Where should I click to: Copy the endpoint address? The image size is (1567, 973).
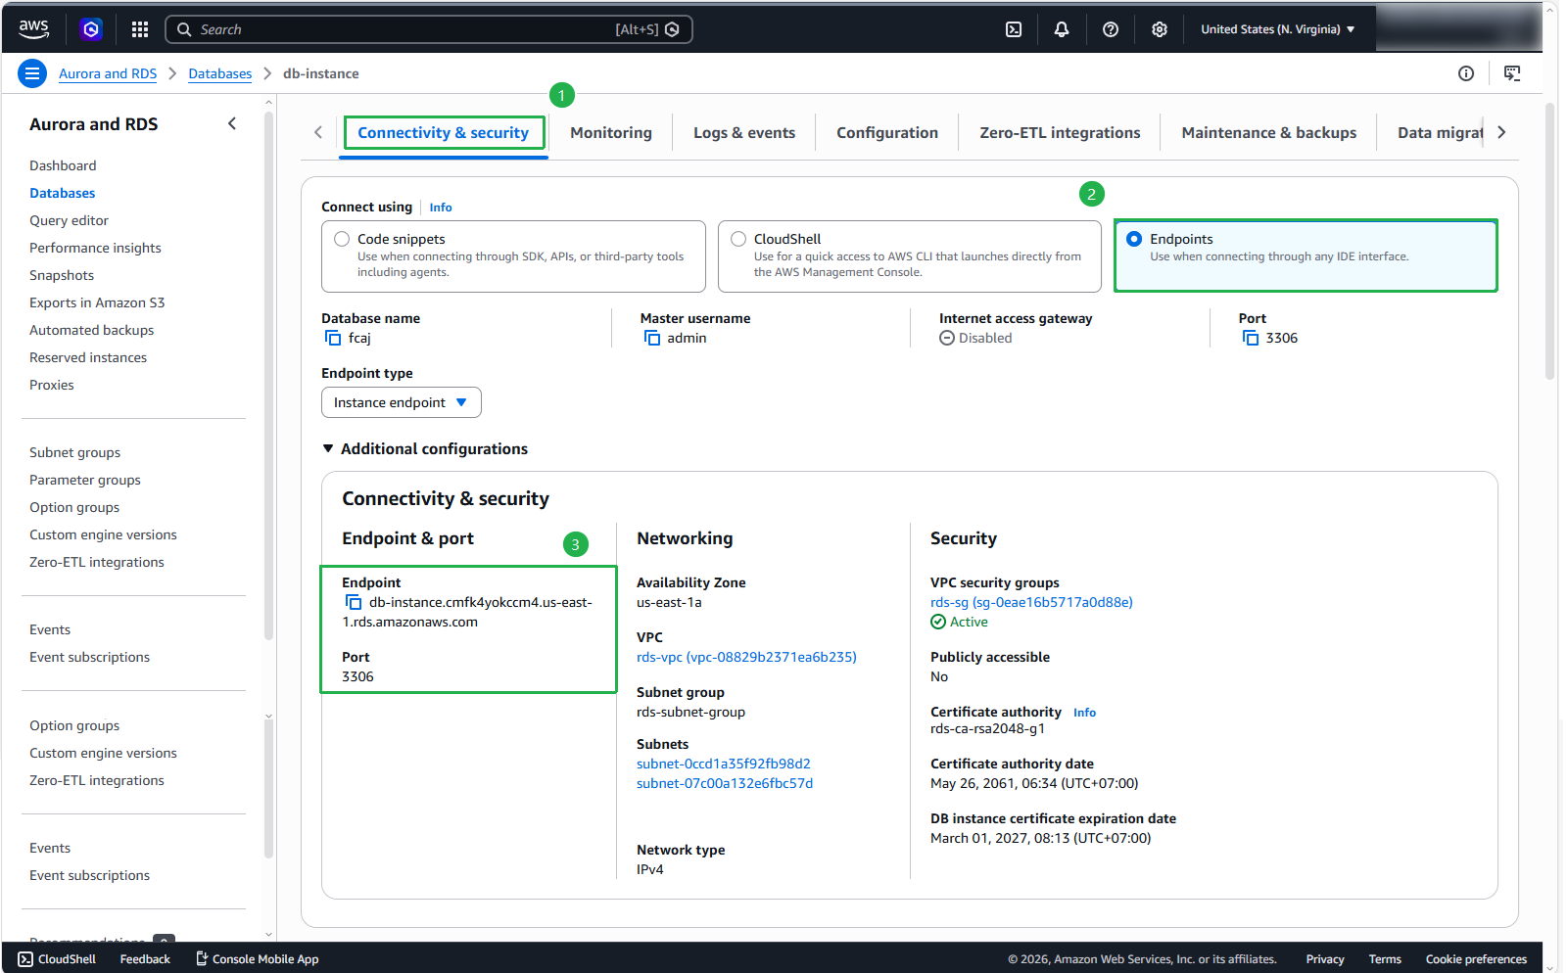354,602
